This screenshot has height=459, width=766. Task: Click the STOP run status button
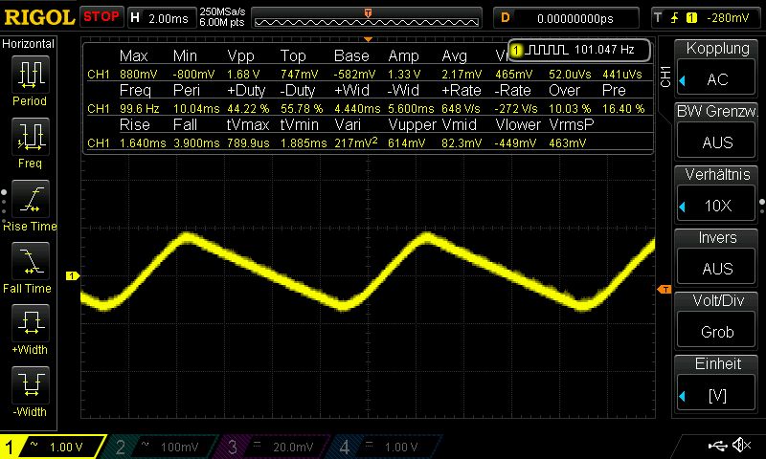tap(101, 17)
